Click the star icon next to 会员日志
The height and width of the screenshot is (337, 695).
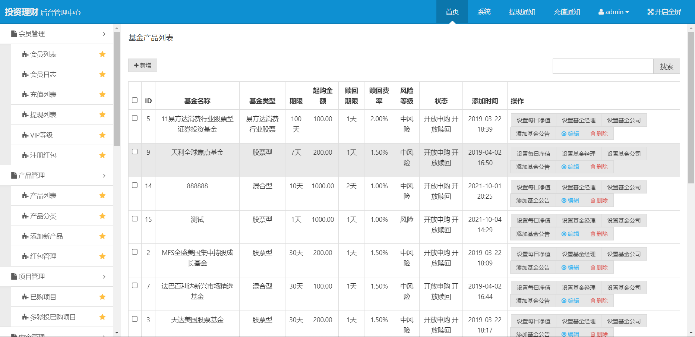[102, 74]
